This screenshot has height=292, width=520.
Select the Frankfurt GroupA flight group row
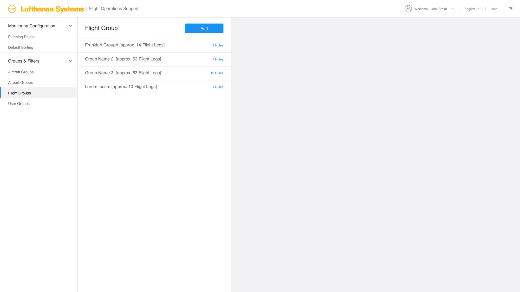coord(154,45)
